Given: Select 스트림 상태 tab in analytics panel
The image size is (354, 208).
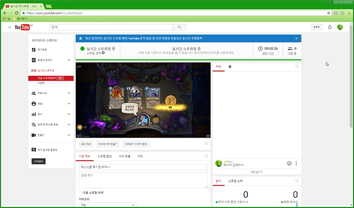Looking at the screenshot, I should [x=235, y=181].
